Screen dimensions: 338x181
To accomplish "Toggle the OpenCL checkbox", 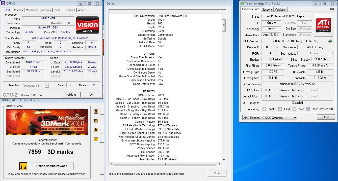I will point(264,109).
